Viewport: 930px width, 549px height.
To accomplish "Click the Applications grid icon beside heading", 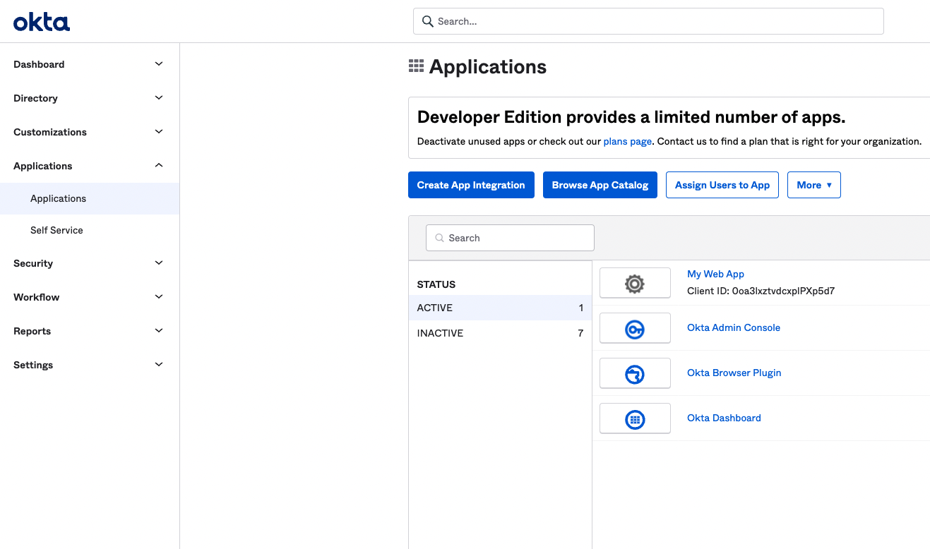I will coord(416,66).
